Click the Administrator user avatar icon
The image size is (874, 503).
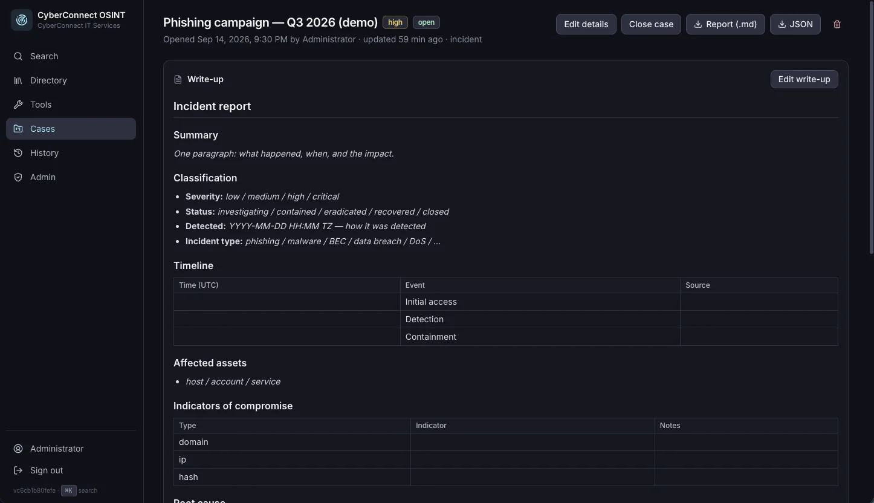click(x=18, y=449)
